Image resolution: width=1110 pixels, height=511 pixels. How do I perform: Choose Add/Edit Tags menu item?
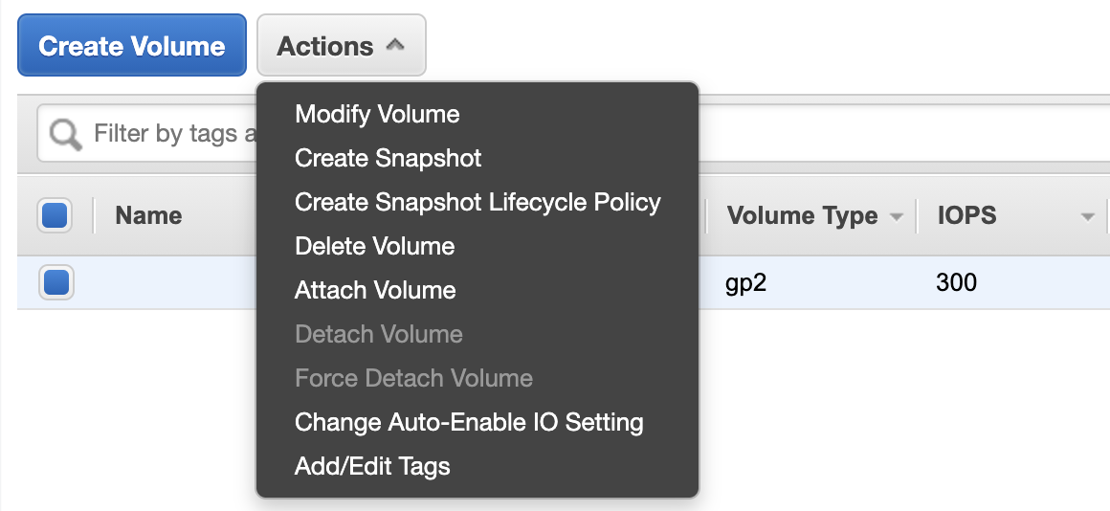tap(372, 466)
